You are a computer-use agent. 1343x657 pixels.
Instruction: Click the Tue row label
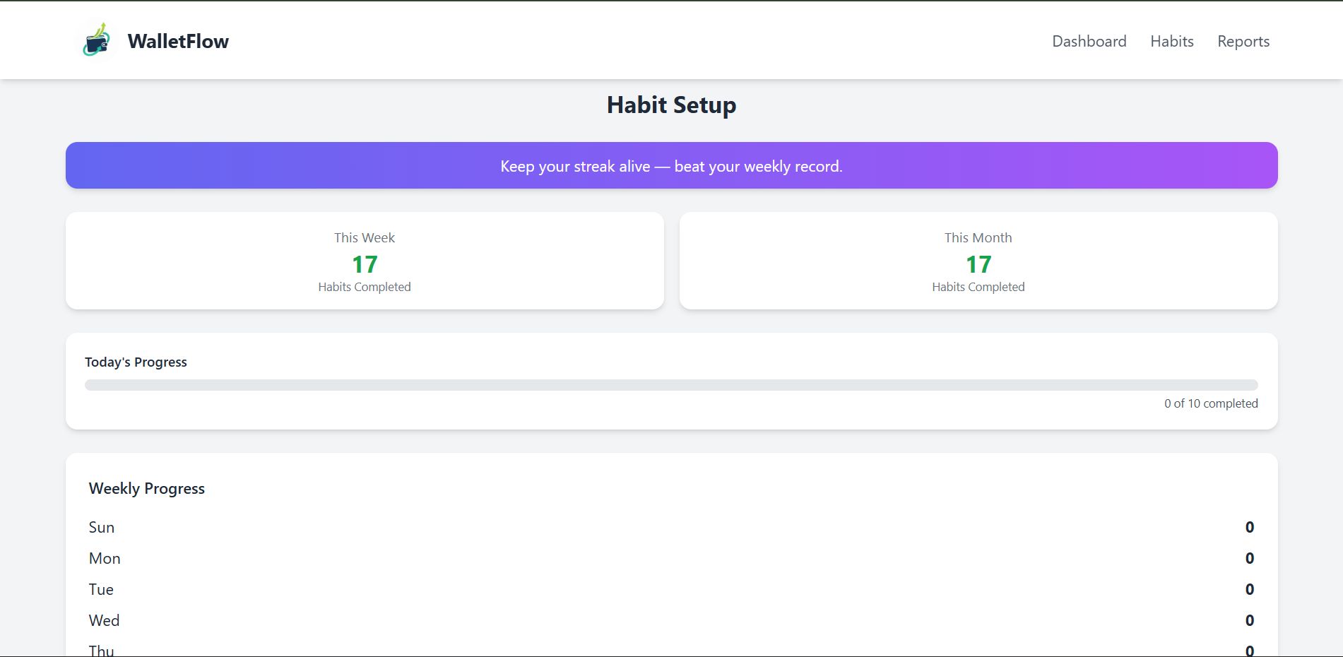pyautogui.click(x=101, y=589)
